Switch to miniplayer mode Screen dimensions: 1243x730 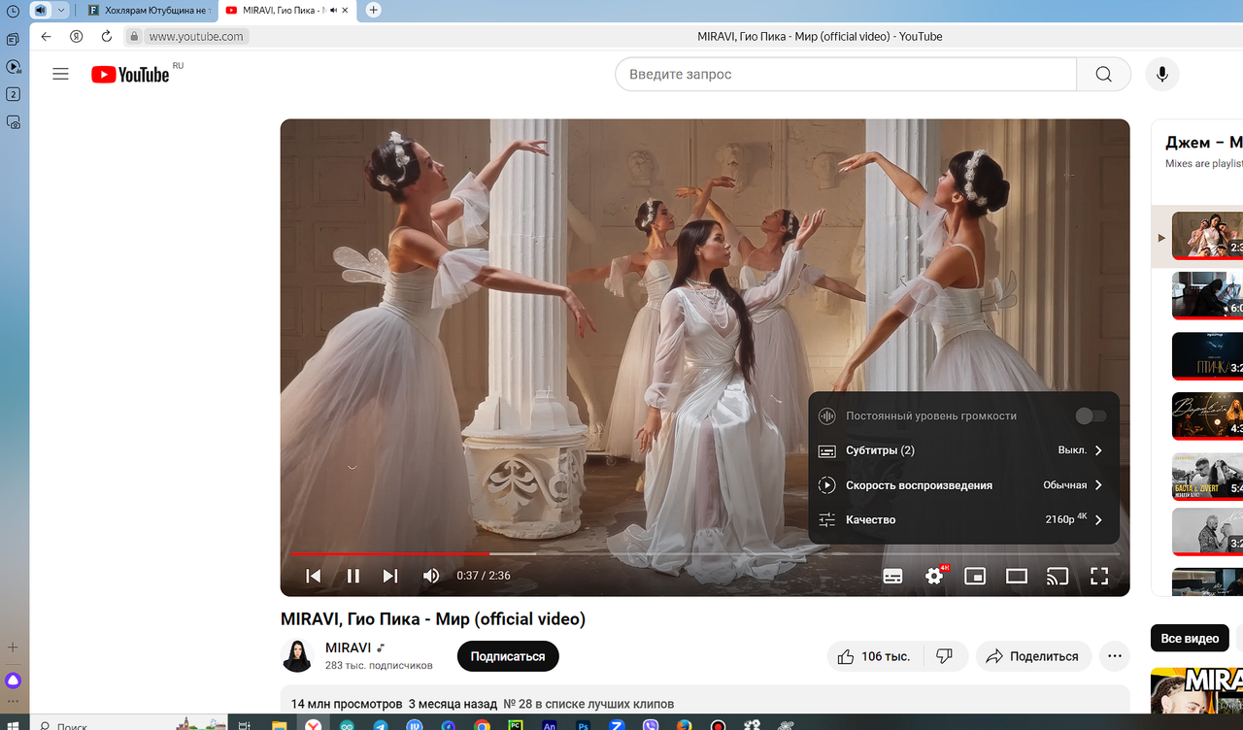pos(975,576)
